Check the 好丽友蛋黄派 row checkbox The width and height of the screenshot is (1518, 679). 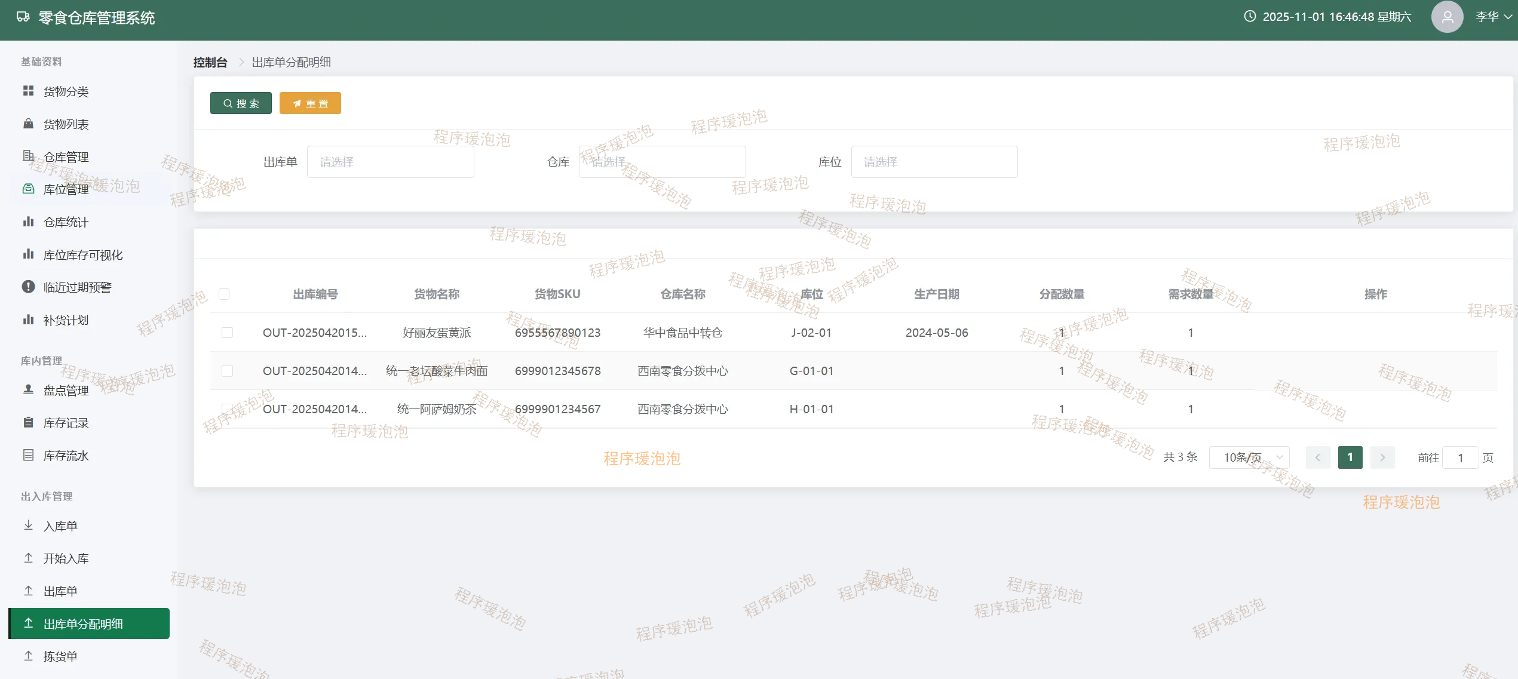click(227, 333)
